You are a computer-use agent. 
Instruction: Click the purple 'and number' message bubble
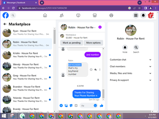pos(93,55)
